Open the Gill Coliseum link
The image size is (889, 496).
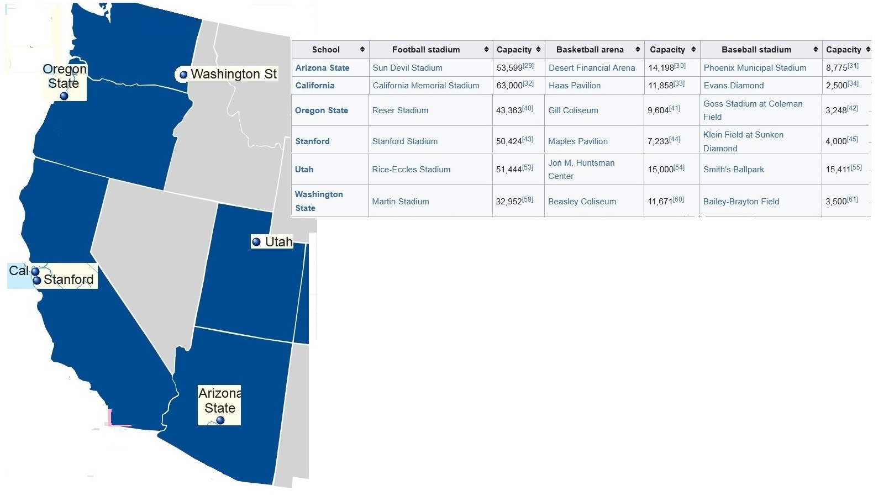[x=573, y=110]
